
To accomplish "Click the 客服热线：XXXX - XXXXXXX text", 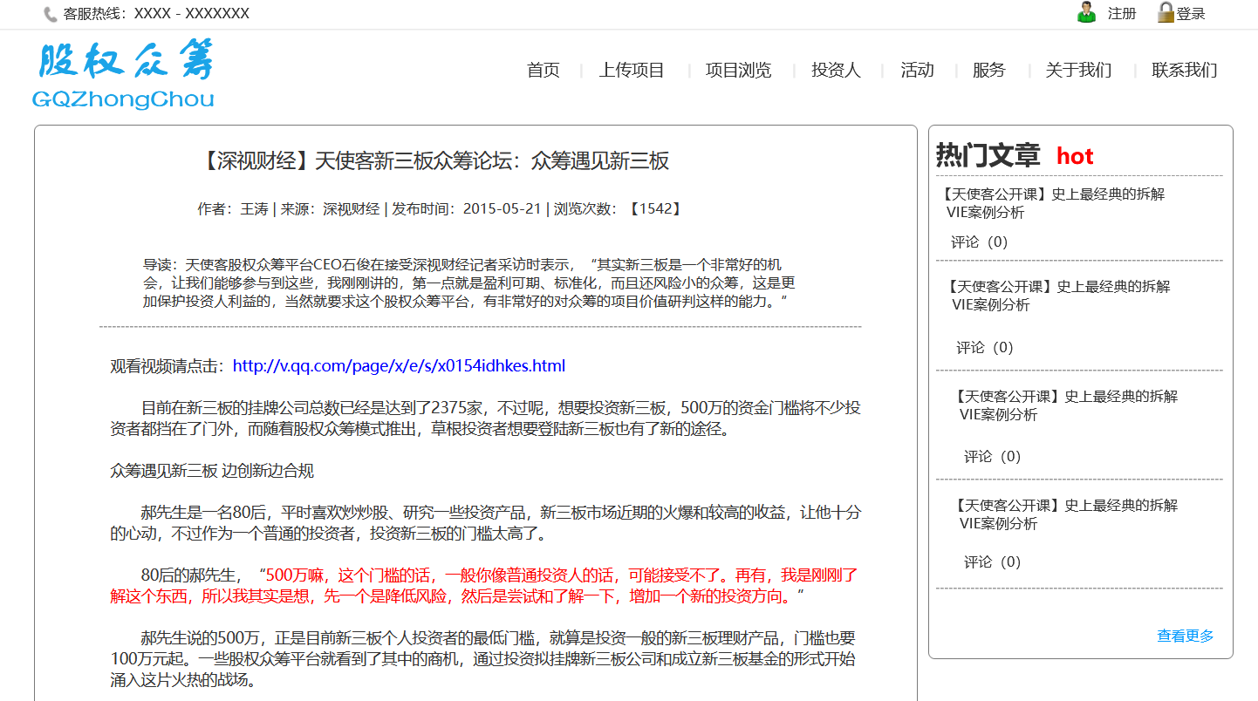I will coord(156,14).
